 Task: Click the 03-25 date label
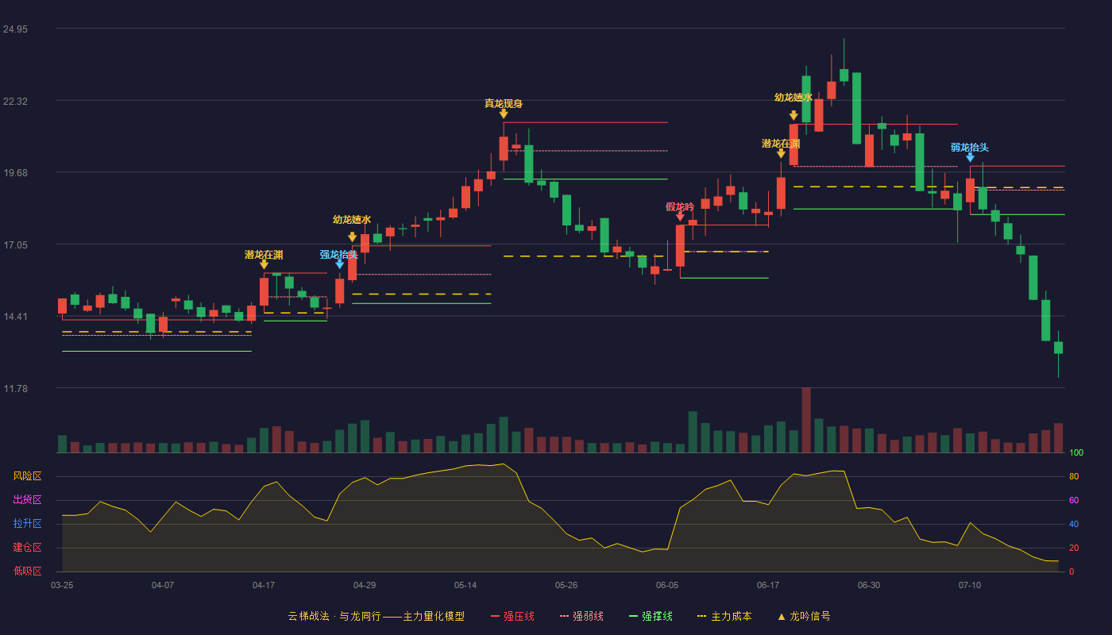tap(62, 585)
